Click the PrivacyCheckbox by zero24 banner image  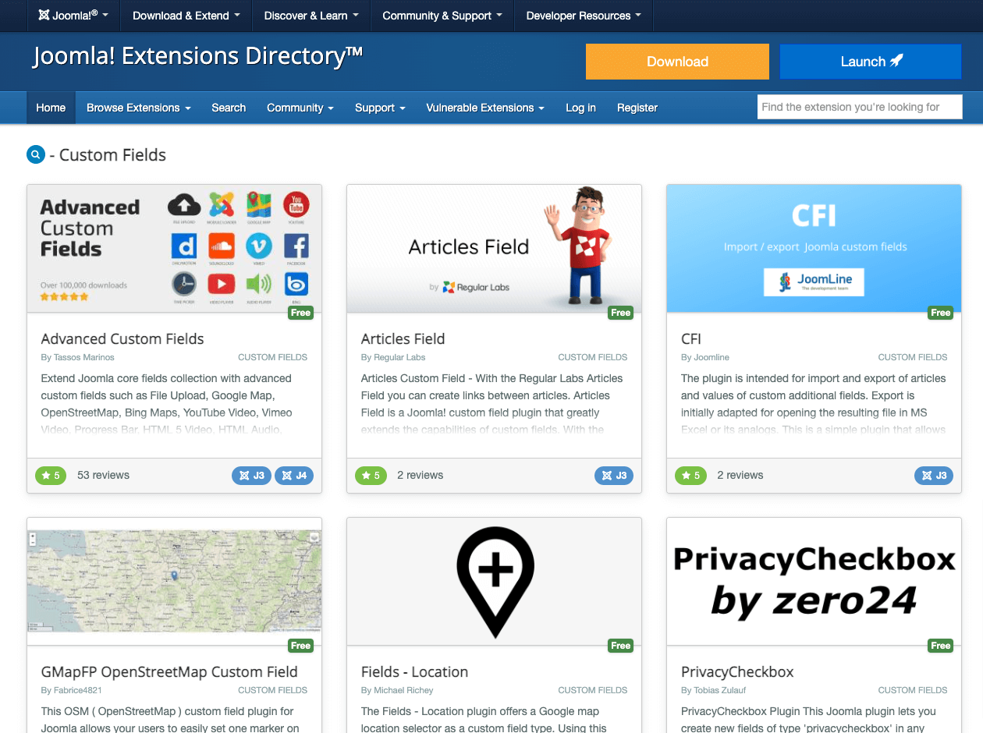coord(814,581)
